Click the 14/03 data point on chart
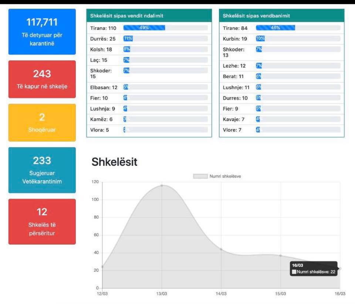The image size is (355, 304). pos(221,249)
